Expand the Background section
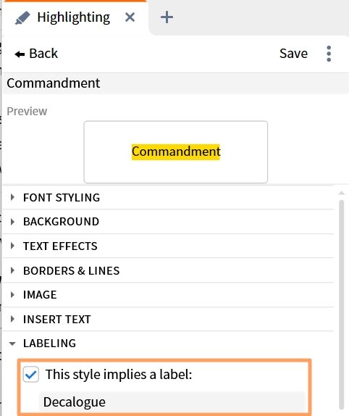Image resolution: width=349 pixels, height=416 pixels. tap(168, 222)
